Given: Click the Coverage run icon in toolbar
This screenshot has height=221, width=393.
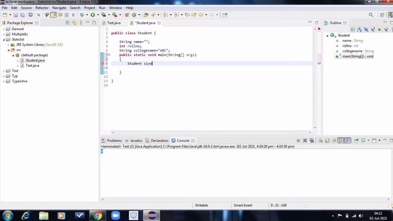Looking at the screenshot, I should [104, 15].
